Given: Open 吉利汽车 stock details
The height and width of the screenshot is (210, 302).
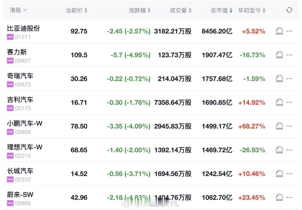Looking at the screenshot, I should [x=20, y=100].
